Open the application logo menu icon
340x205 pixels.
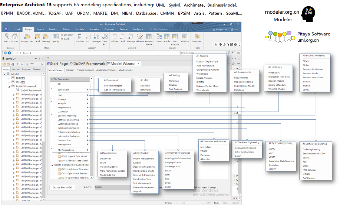[6, 29]
